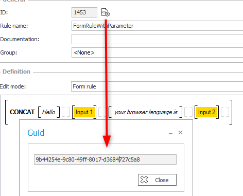Select the CONCAT function keyword
The width and height of the screenshot is (243, 196).
coord(22,112)
